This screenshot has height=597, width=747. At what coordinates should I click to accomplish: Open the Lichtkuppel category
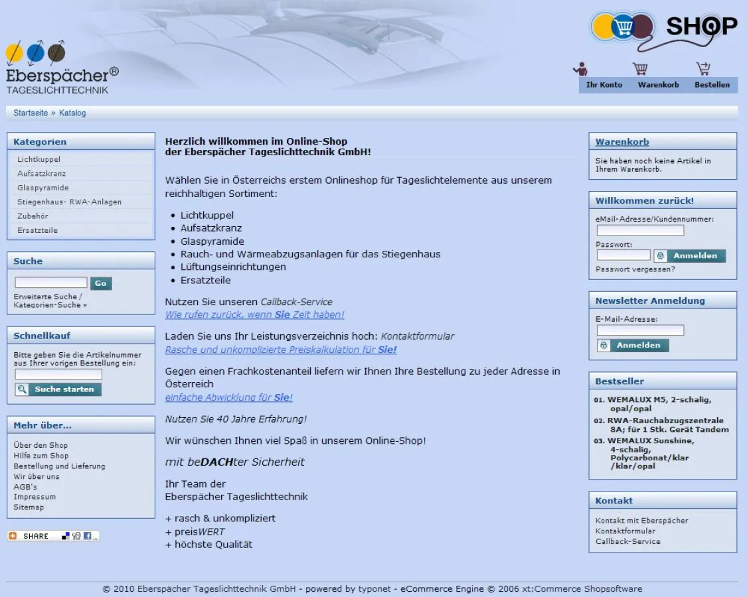point(41,159)
